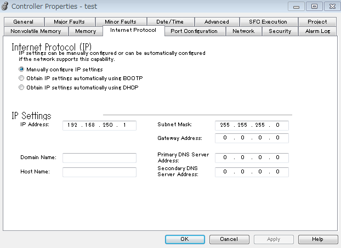This screenshot has height=248, width=341.
Task: Click into the IP Address field
Action: tap(99, 125)
